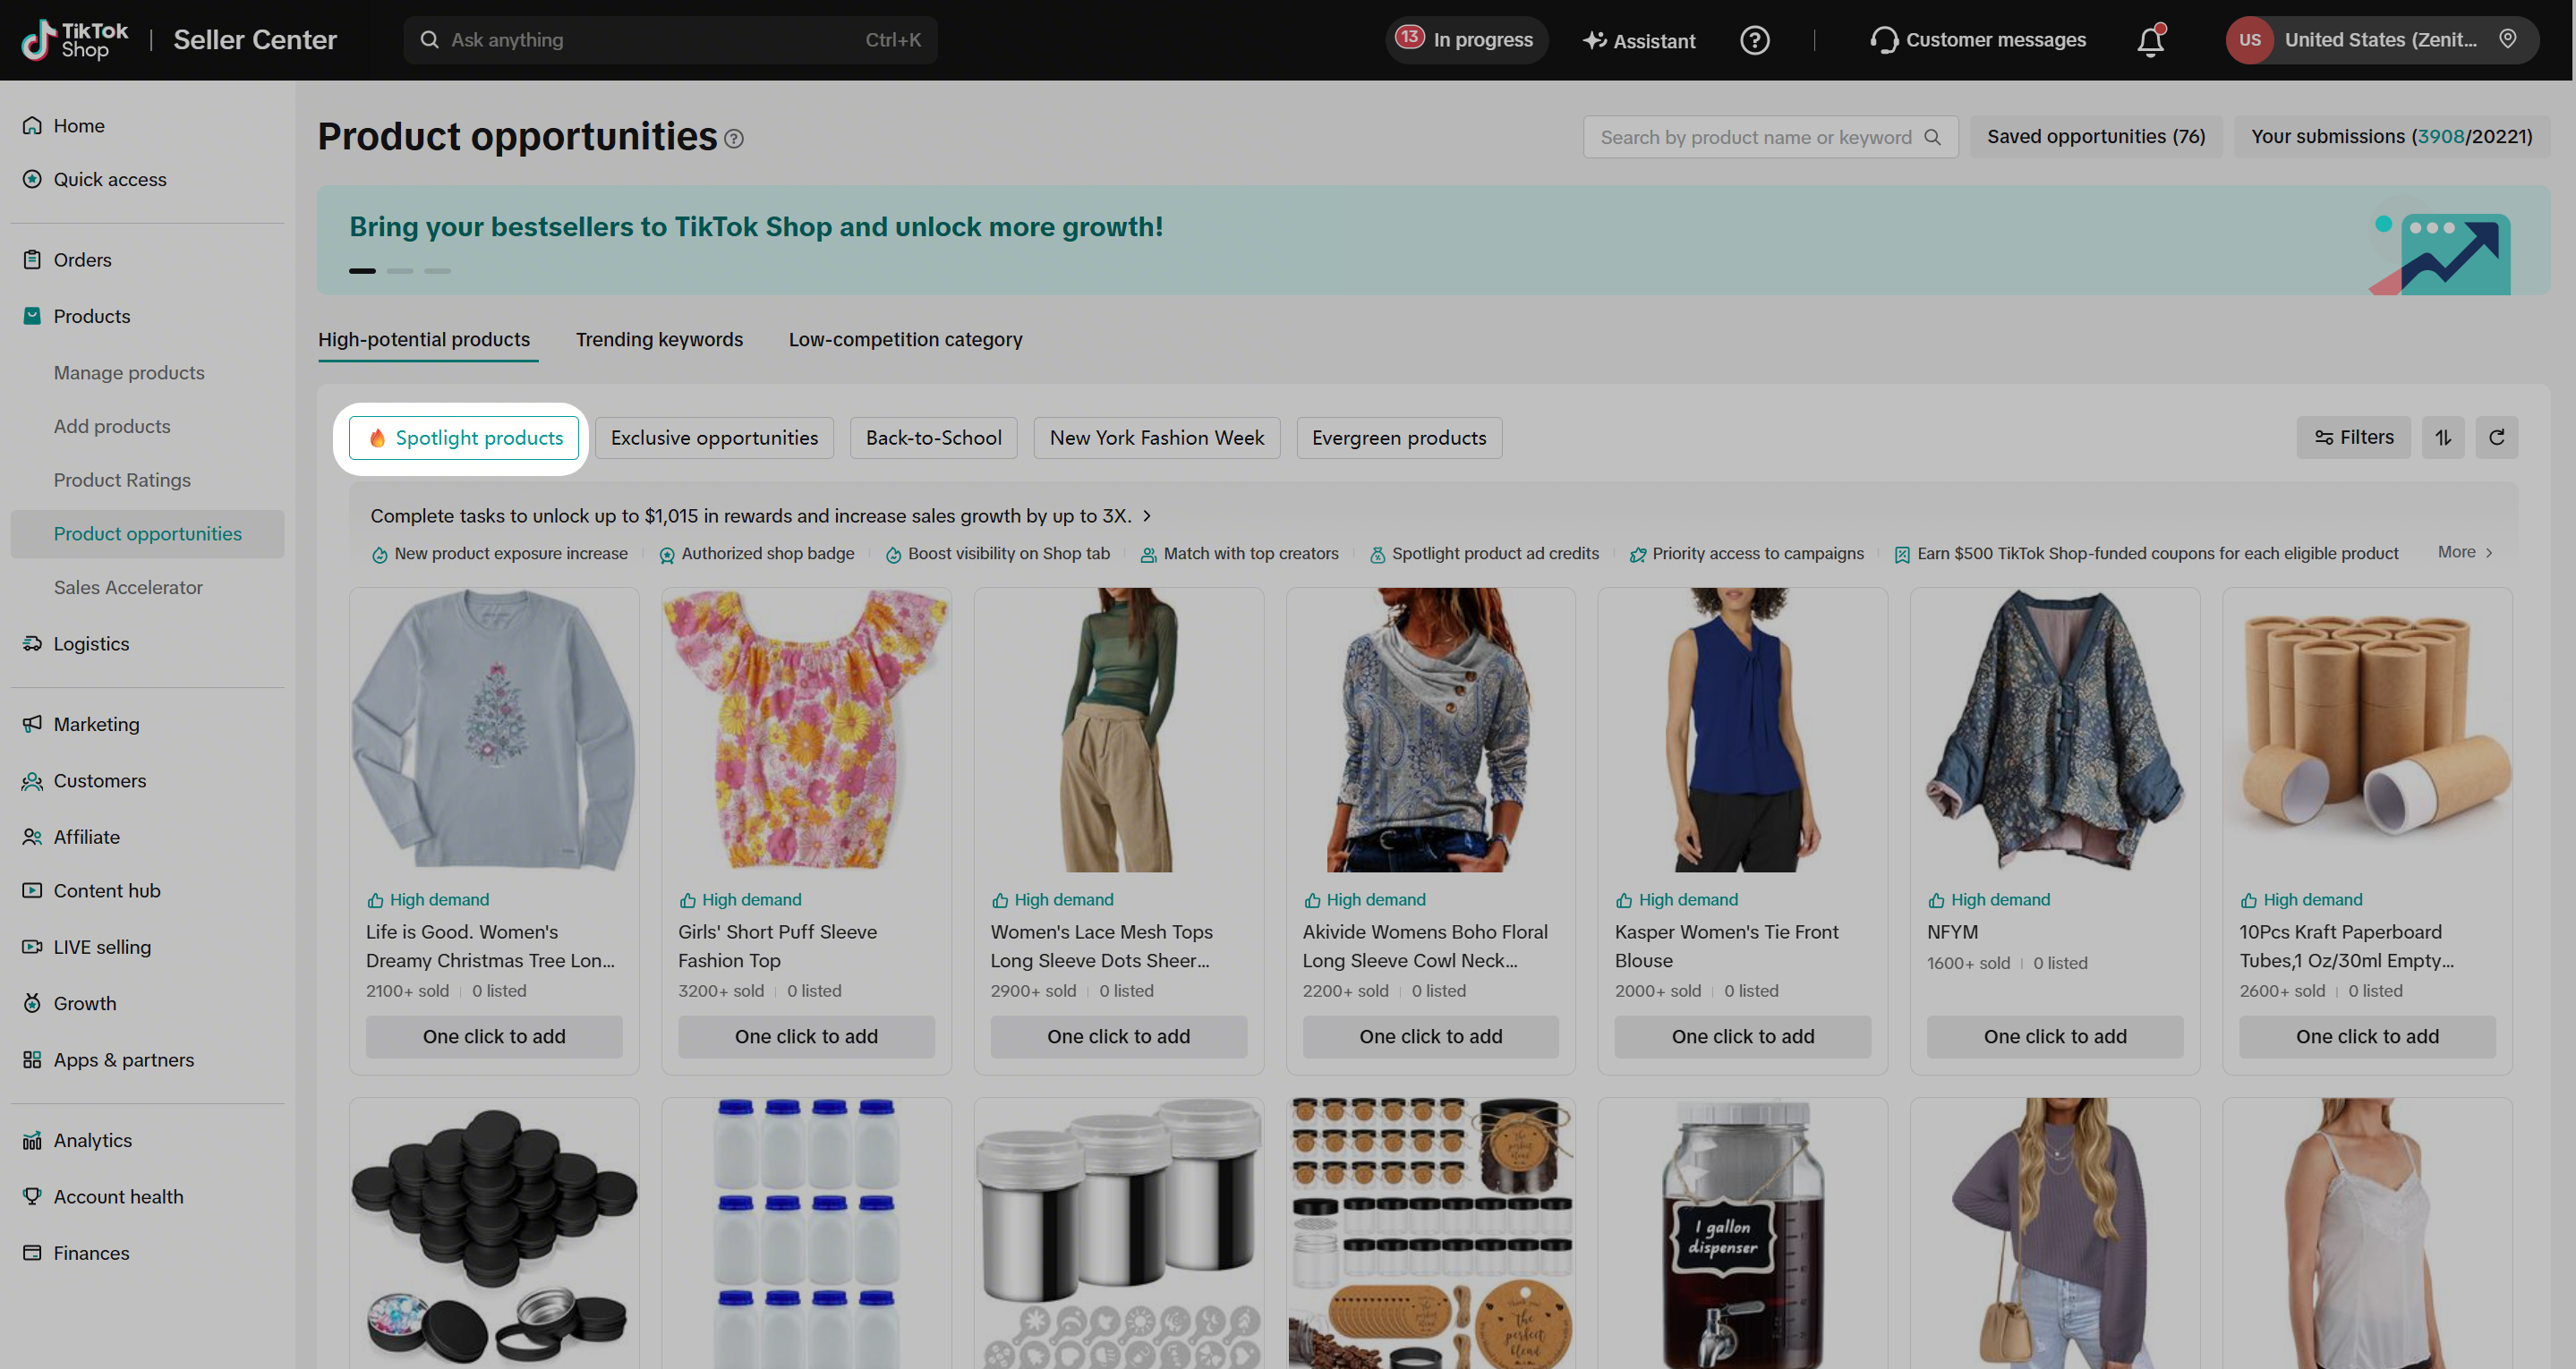2576x1369 pixels.
Task: Open Manage products in the sidebar
Action: [129, 373]
